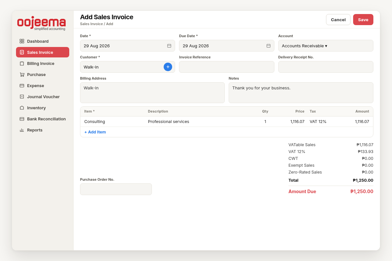Open the Purchase section
Image resolution: width=392 pixels, height=261 pixels.
tap(42, 74)
